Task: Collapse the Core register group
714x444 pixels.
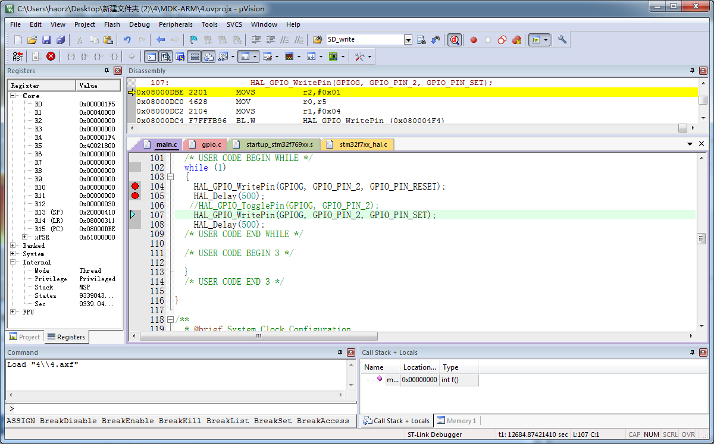Action: [13, 96]
